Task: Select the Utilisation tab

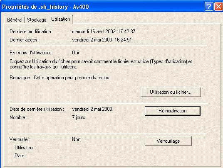Action: click(x=61, y=19)
